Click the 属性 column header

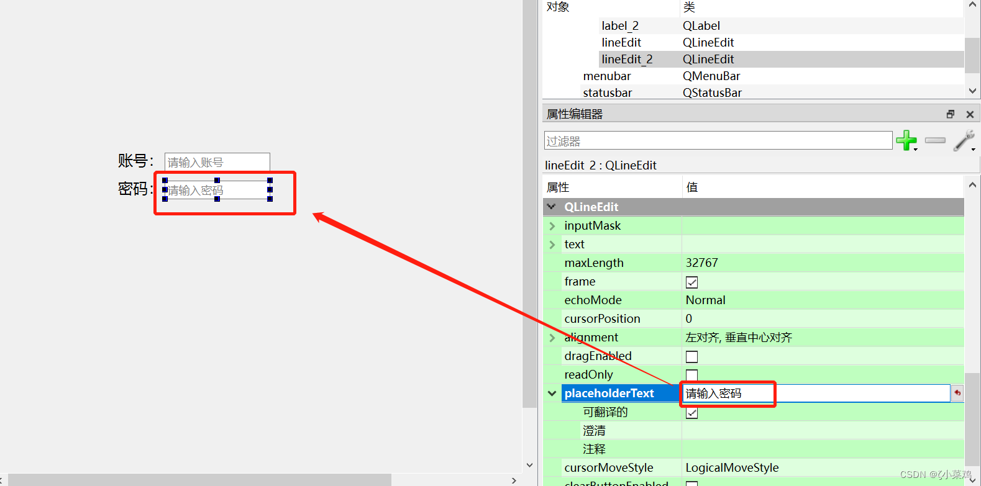pyautogui.click(x=558, y=187)
